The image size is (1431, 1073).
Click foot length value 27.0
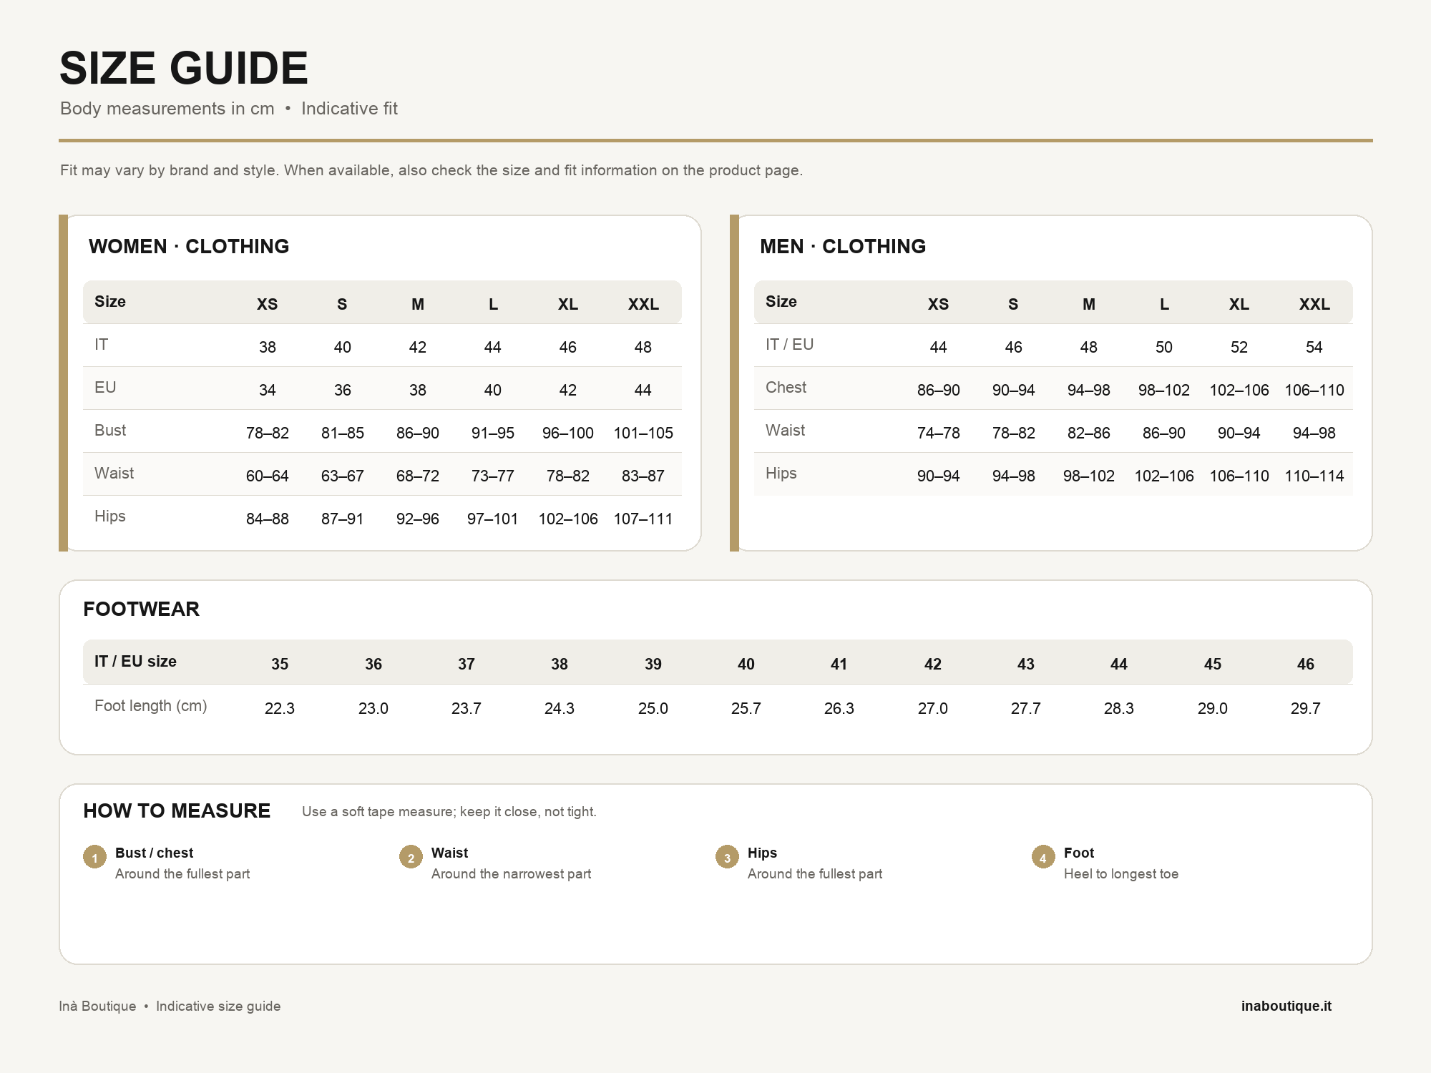click(933, 708)
